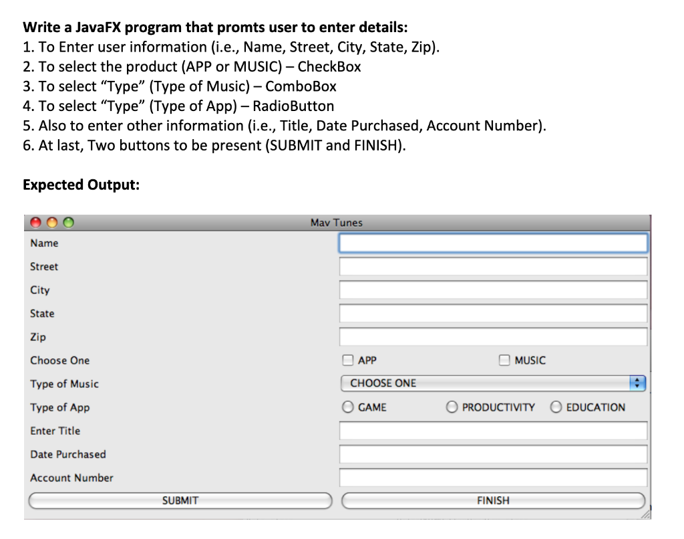The height and width of the screenshot is (539, 684).
Task: Click inside the Date Purchased field
Action: 493,454
